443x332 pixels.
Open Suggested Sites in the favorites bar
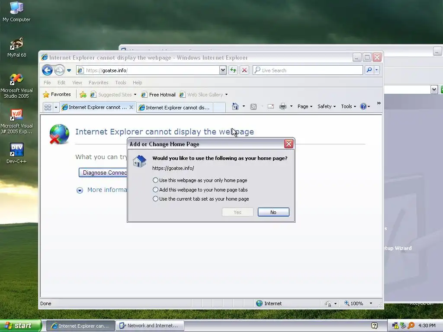pyautogui.click(x=113, y=95)
